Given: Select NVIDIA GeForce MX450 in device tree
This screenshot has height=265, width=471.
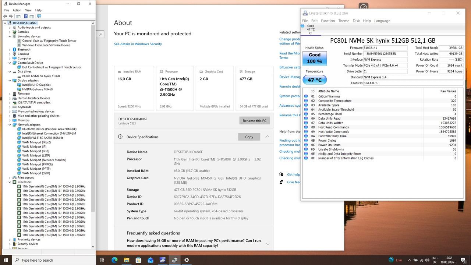Looking at the screenshot, I should click(x=37, y=89).
